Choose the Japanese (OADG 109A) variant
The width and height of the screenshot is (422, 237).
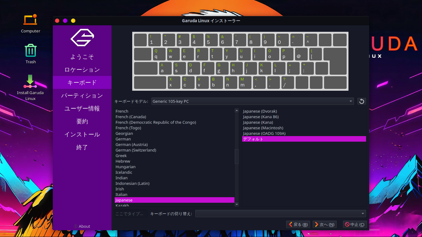point(304,133)
